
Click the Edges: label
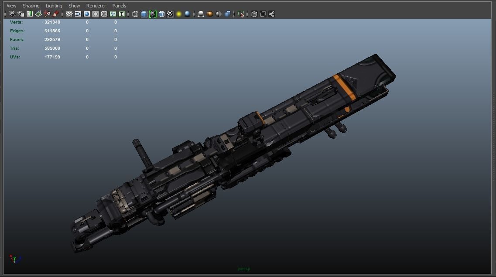[x=17, y=31]
